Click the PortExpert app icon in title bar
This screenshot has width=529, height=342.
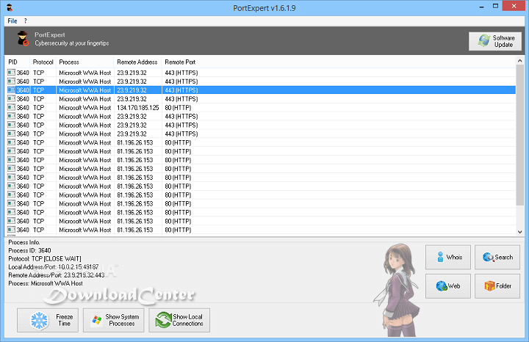[x=10, y=7]
